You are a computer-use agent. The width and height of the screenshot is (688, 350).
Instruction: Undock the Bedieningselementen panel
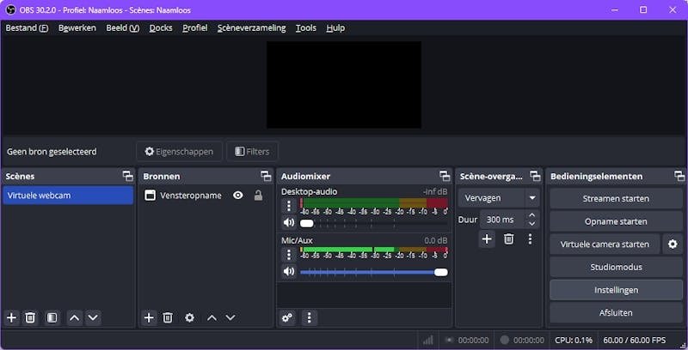coord(679,176)
